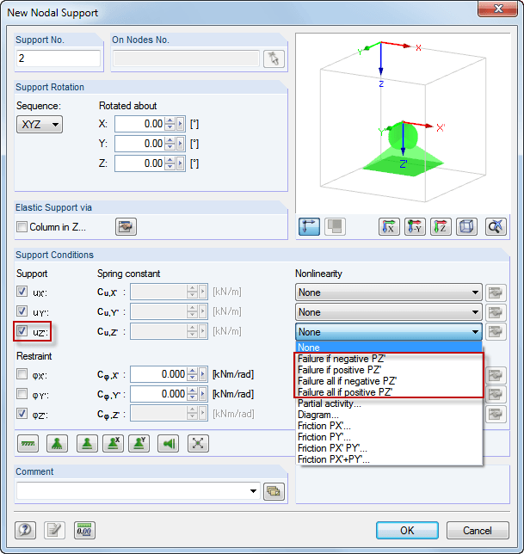The height and width of the screenshot is (554, 524).
Task: Open the help button in dialog footer
Action: (26, 530)
